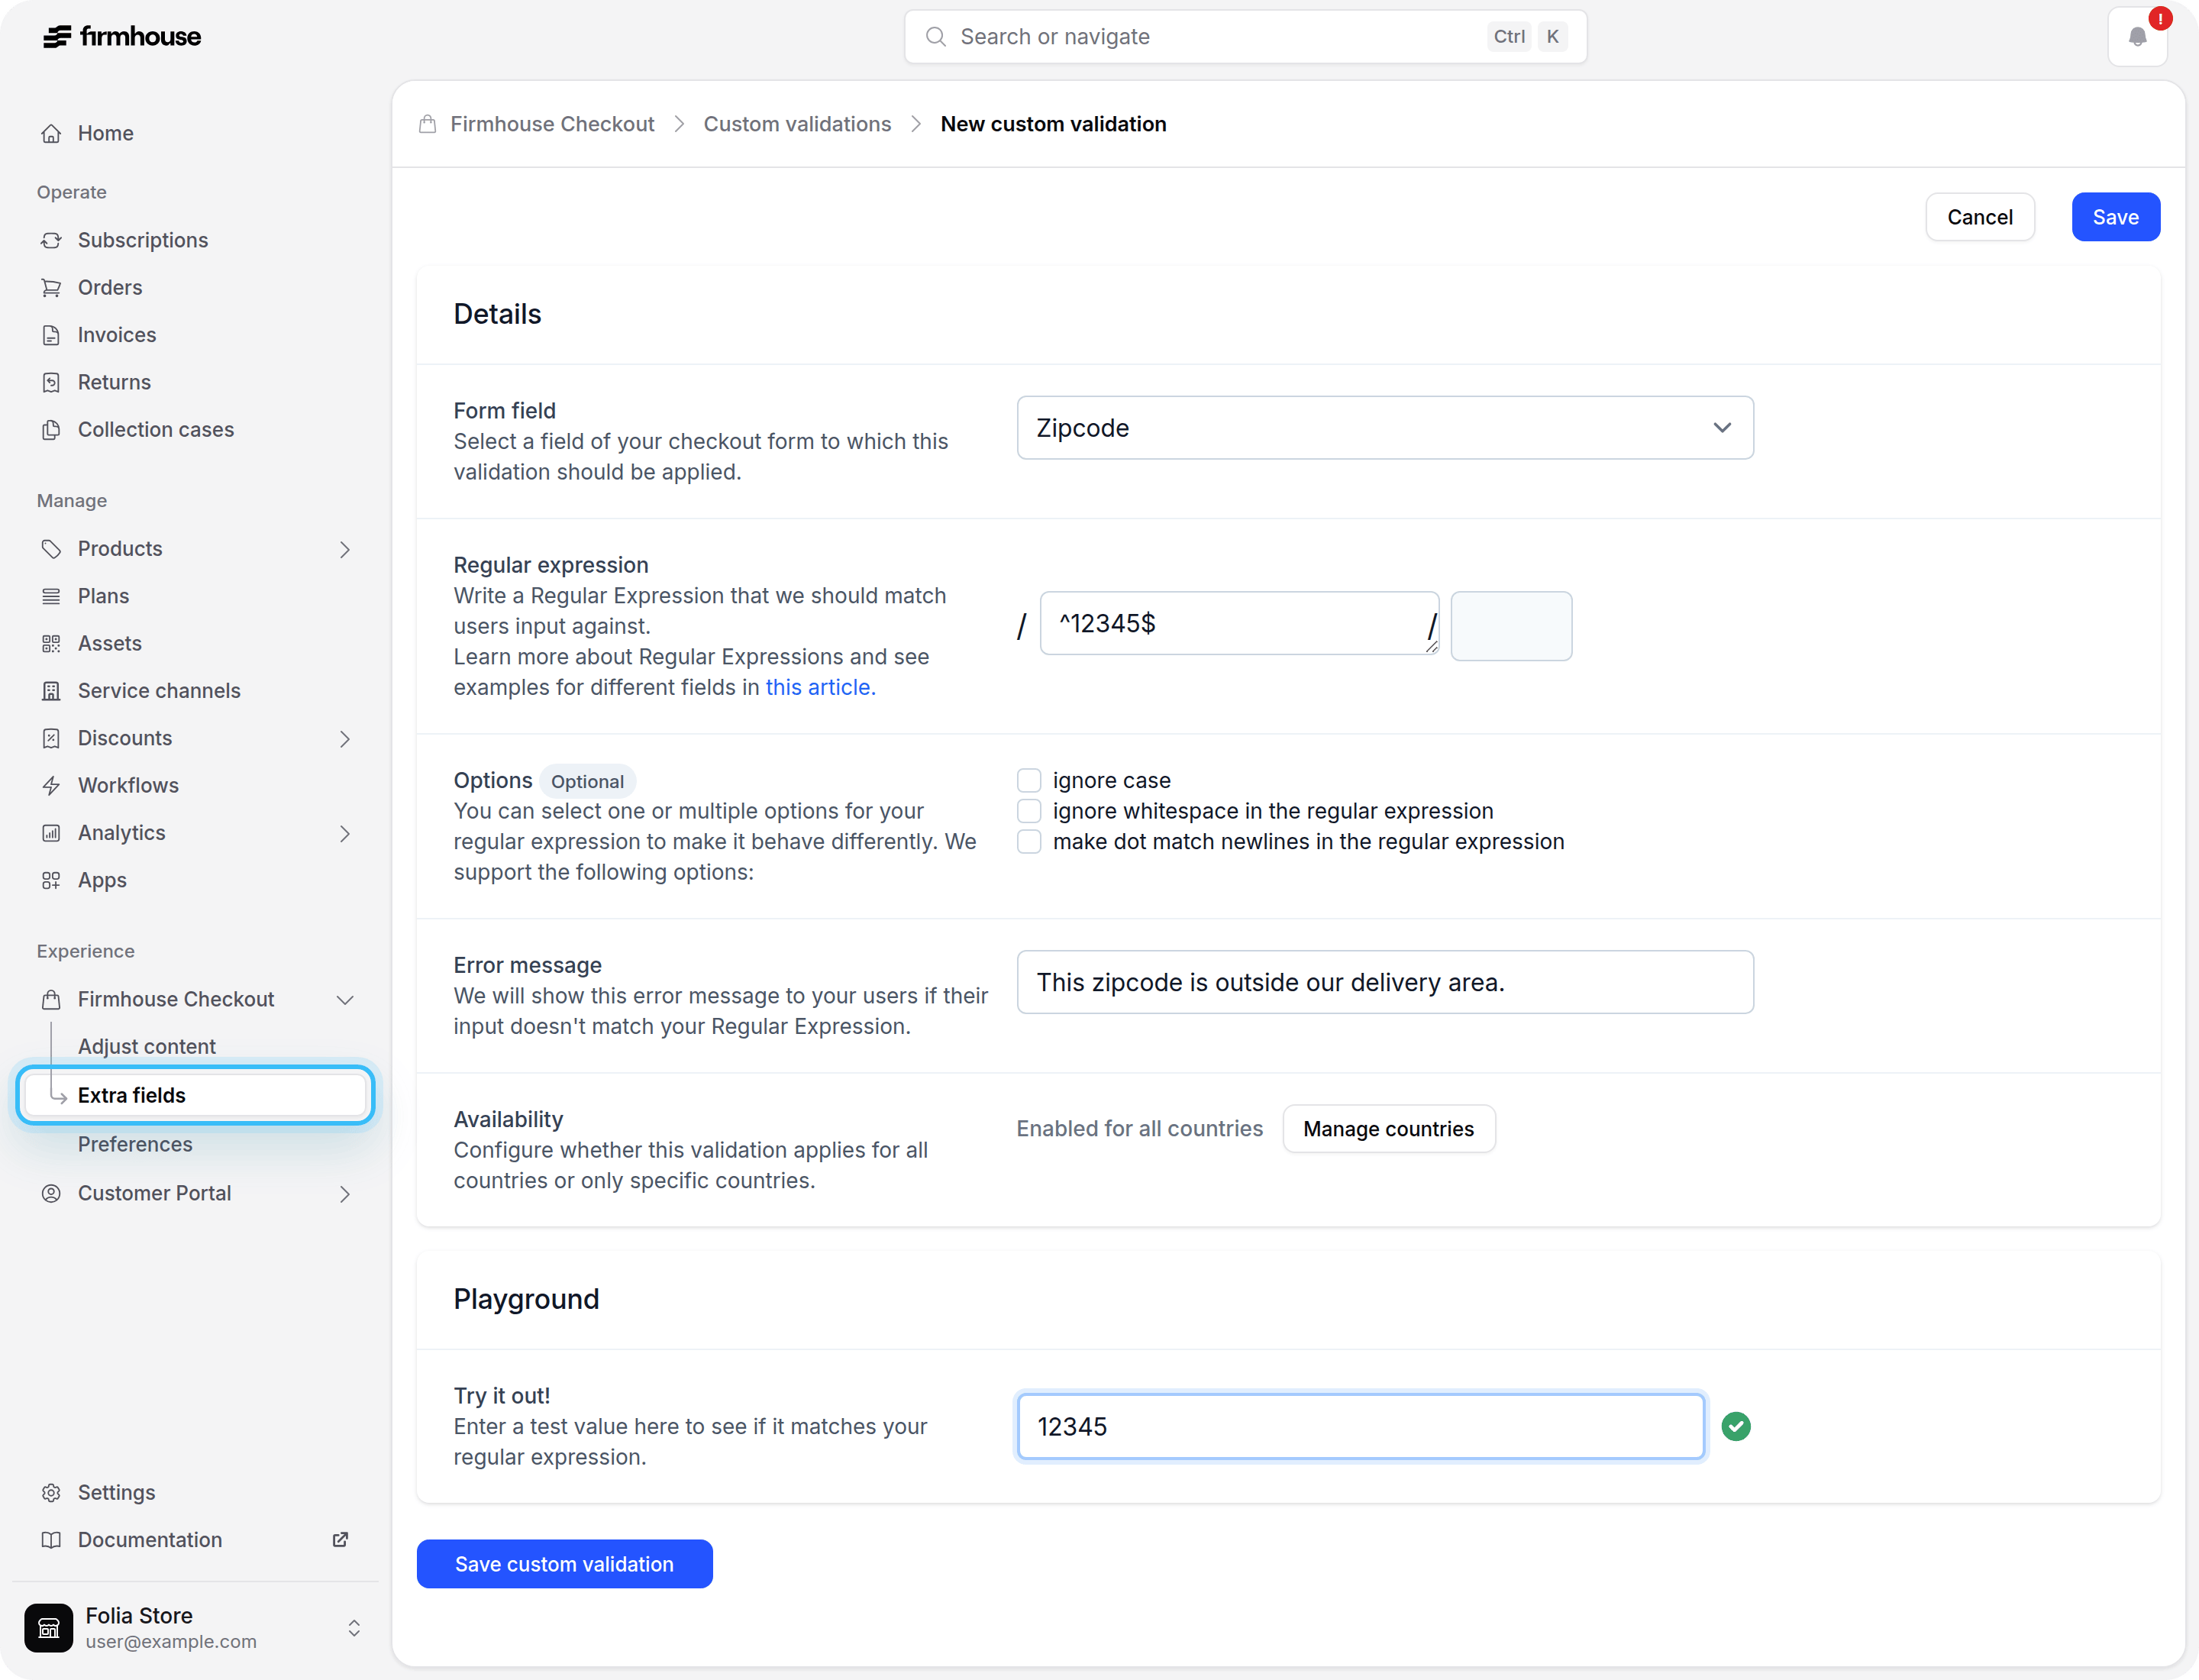
Task: Click the Cancel button
Action: [x=1979, y=217]
